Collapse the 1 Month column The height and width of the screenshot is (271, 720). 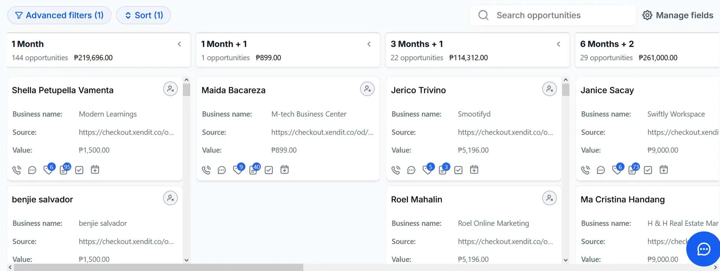pyautogui.click(x=180, y=44)
